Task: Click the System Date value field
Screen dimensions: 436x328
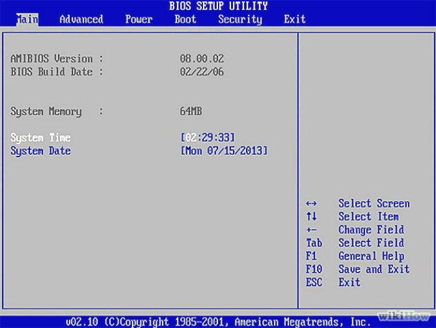Action: [224, 151]
